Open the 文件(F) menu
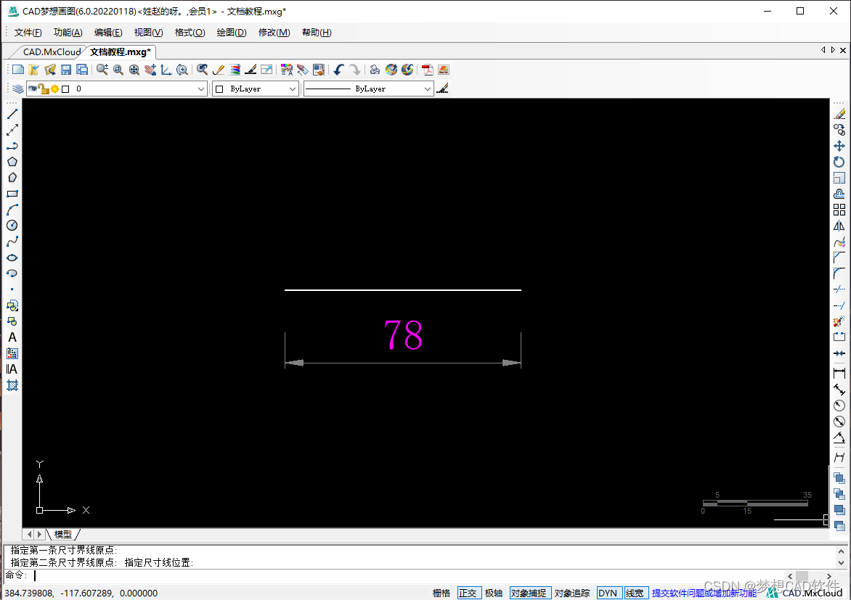851x600 pixels. [x=28, y=33]
